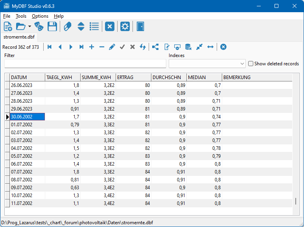Screen dimensions: 304x227
Task: Cancel edit with gray X icon
Action: pyautogui.click(x=133, y=47)
